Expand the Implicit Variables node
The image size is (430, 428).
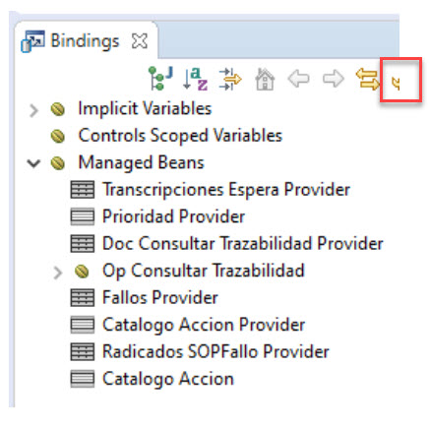point(33,110)
